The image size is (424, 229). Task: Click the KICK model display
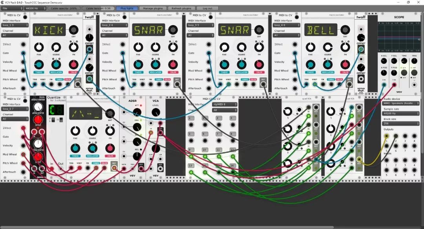point(49,30)
